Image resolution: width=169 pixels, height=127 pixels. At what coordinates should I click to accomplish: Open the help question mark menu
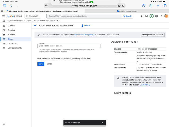click(156, 16)
